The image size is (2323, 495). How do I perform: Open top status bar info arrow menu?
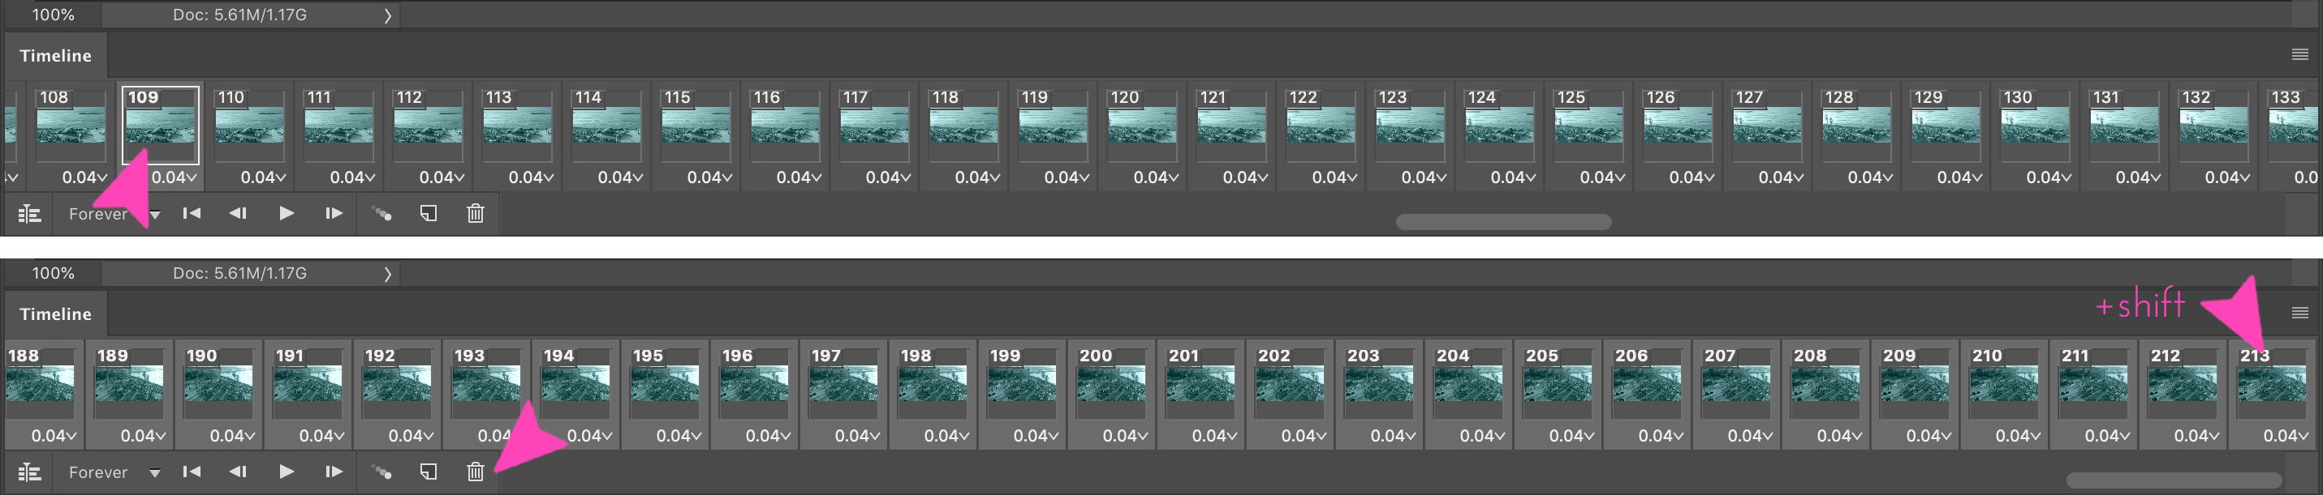pyautogui.click(x=388, y=15)
